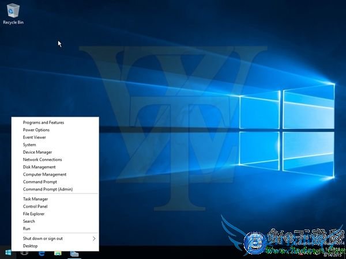Open Event Viewer
346x259 pixels.
pyautogui.click(x=55, y=138)
